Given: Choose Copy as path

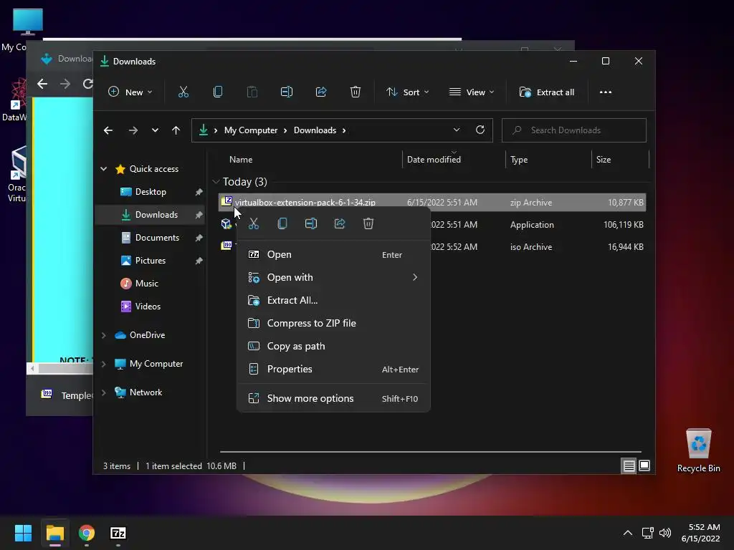Looking at the screenshot, I should click(333, 346).
